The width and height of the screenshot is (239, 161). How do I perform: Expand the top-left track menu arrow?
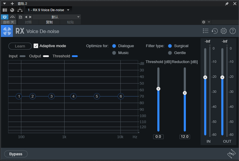(5, 4)
